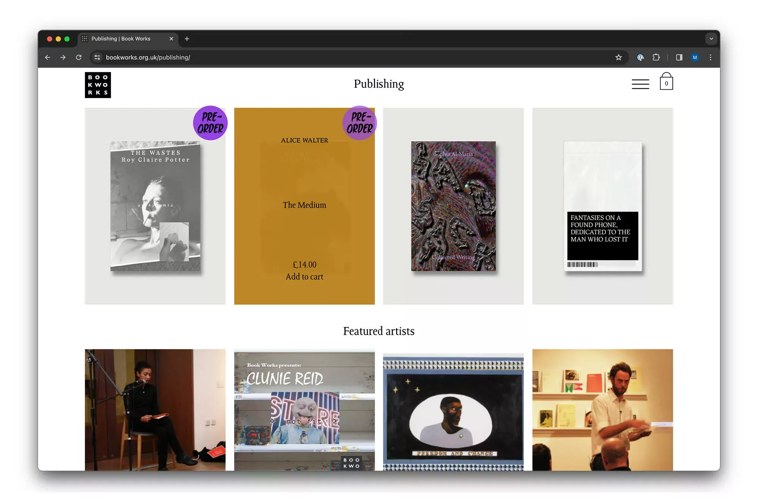Open the hamburger navigation menu

(640, 84)
